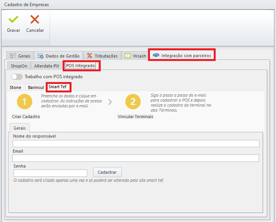Switch to the Stone provider tab

click(x=15, y=87)
